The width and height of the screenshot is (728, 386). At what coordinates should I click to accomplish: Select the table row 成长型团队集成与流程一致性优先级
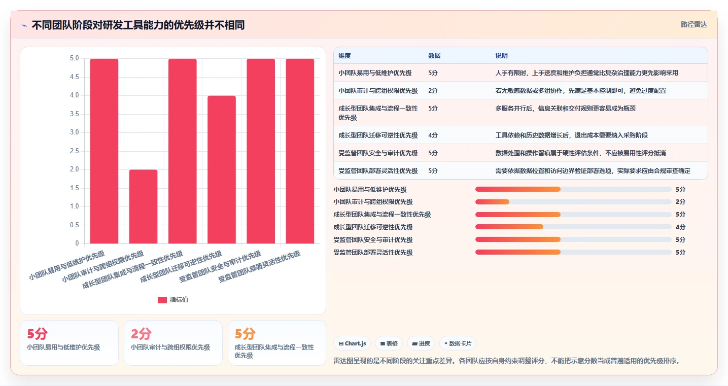(521, 113)
